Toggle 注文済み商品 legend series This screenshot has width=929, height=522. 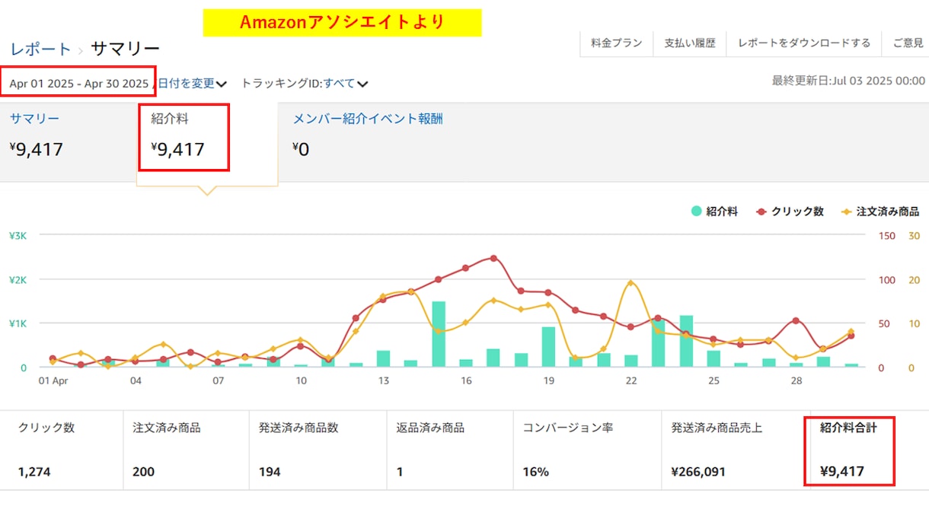[x=880, y=212]
